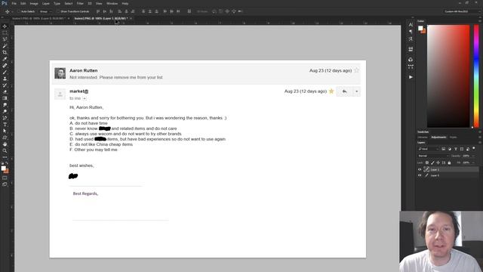
Task: Select Layer 1 in the Layers panel
Action: [x=448, y=169]
